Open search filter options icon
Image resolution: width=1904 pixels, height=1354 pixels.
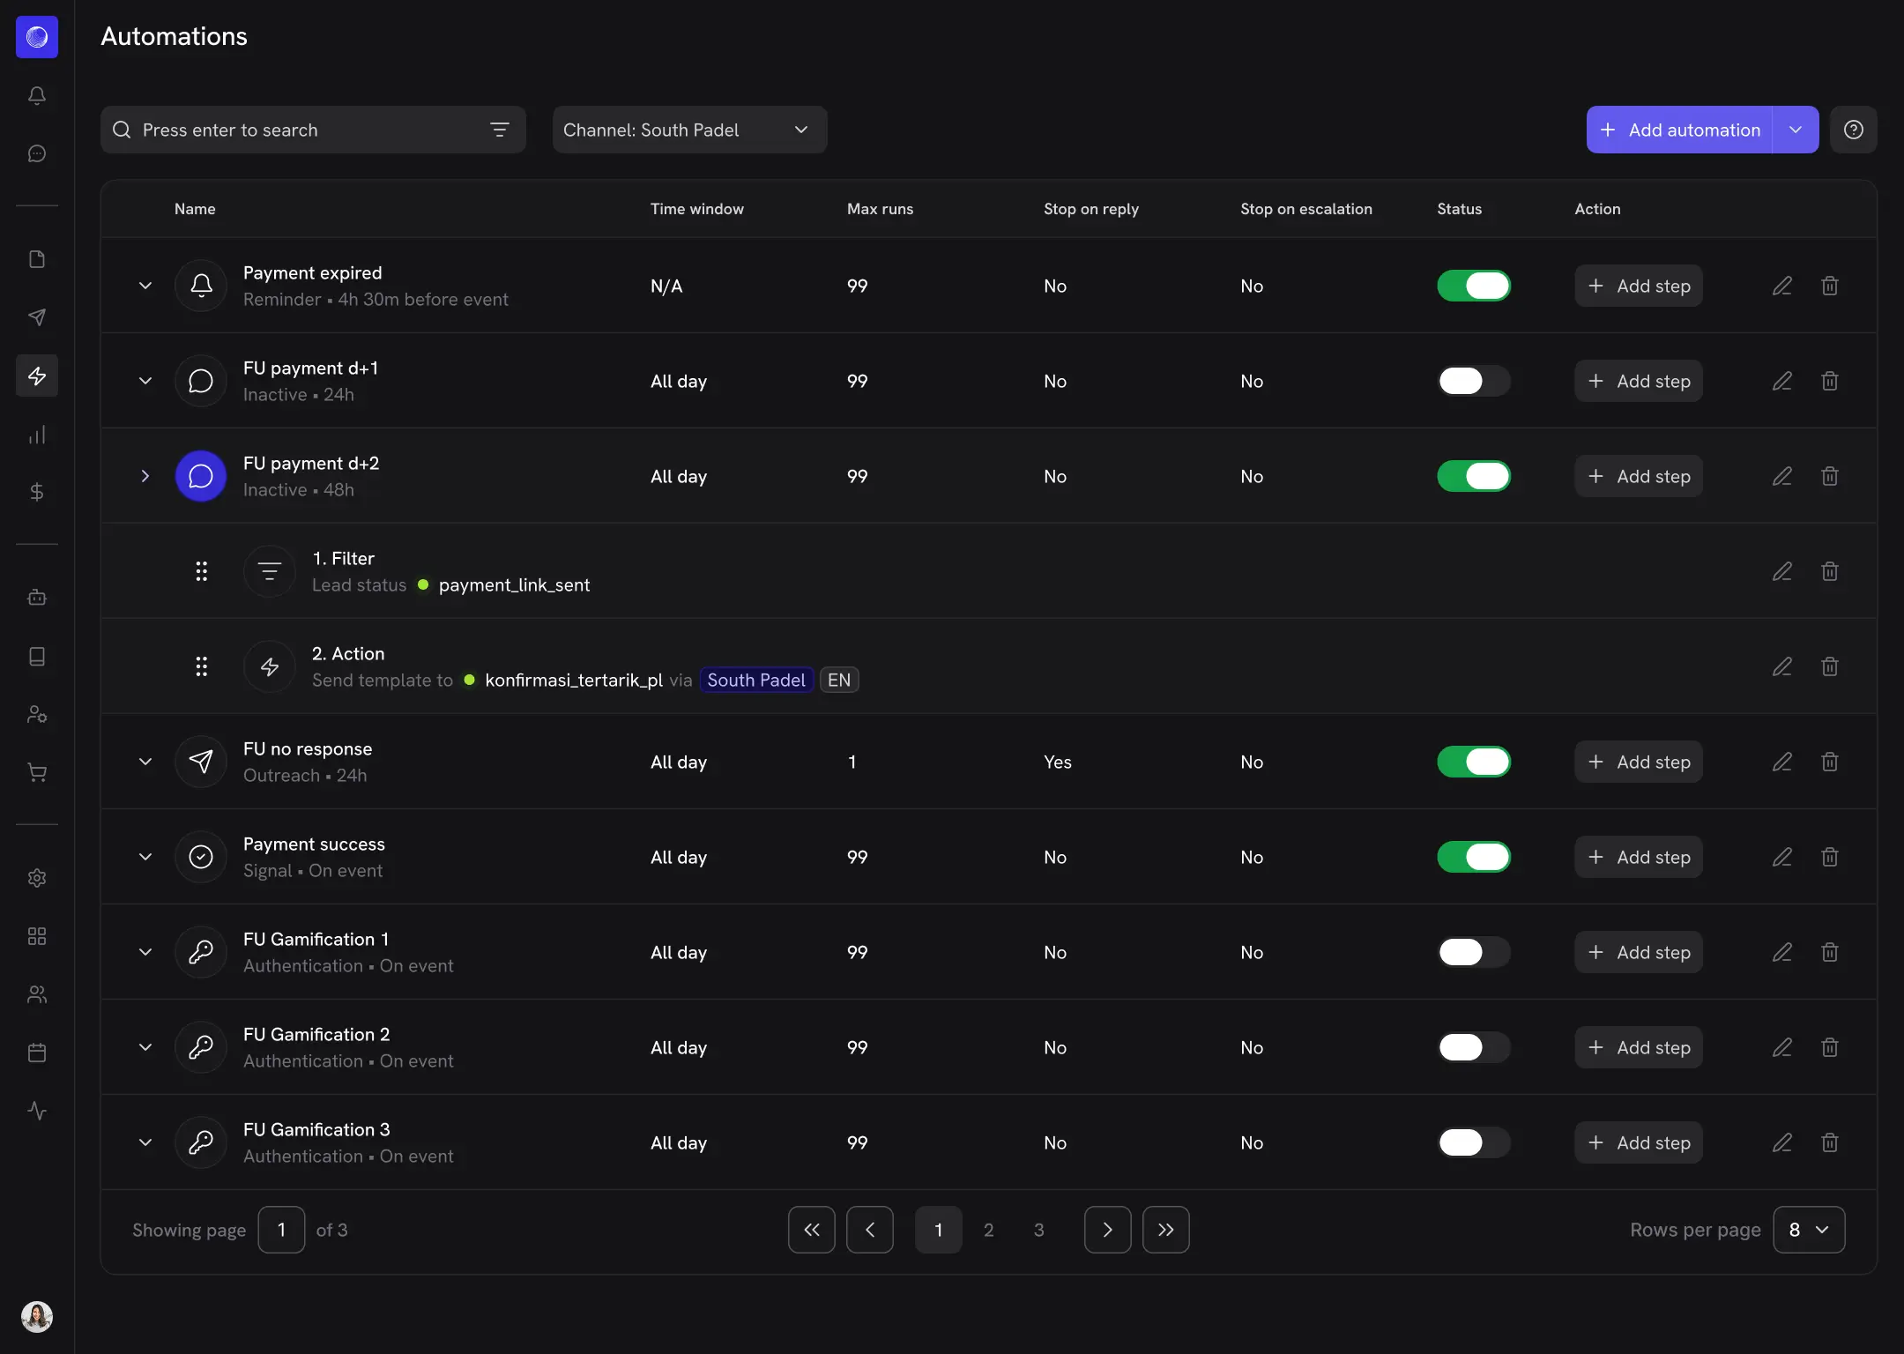tap(500, 130)
